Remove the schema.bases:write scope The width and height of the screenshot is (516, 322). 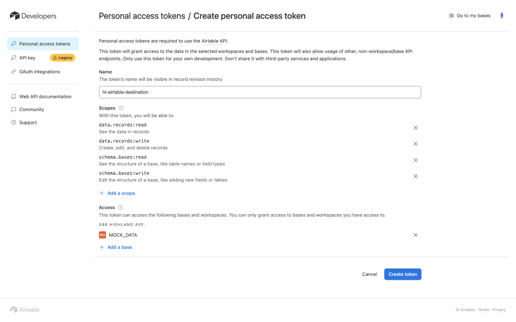coord(416,176)
